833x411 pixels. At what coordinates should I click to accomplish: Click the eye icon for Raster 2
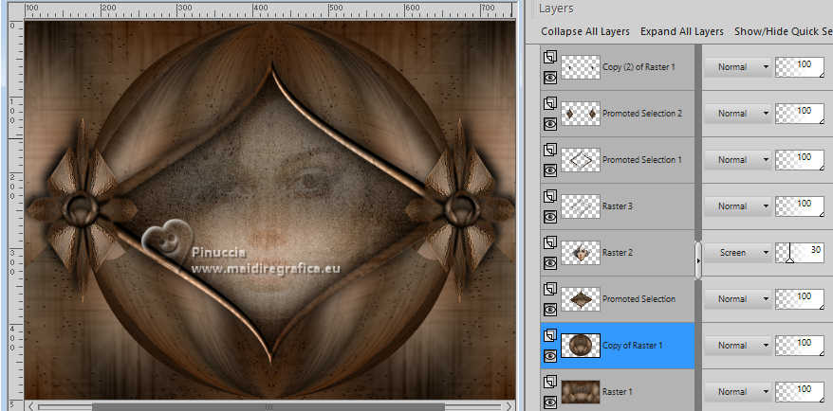pos(549,262)
